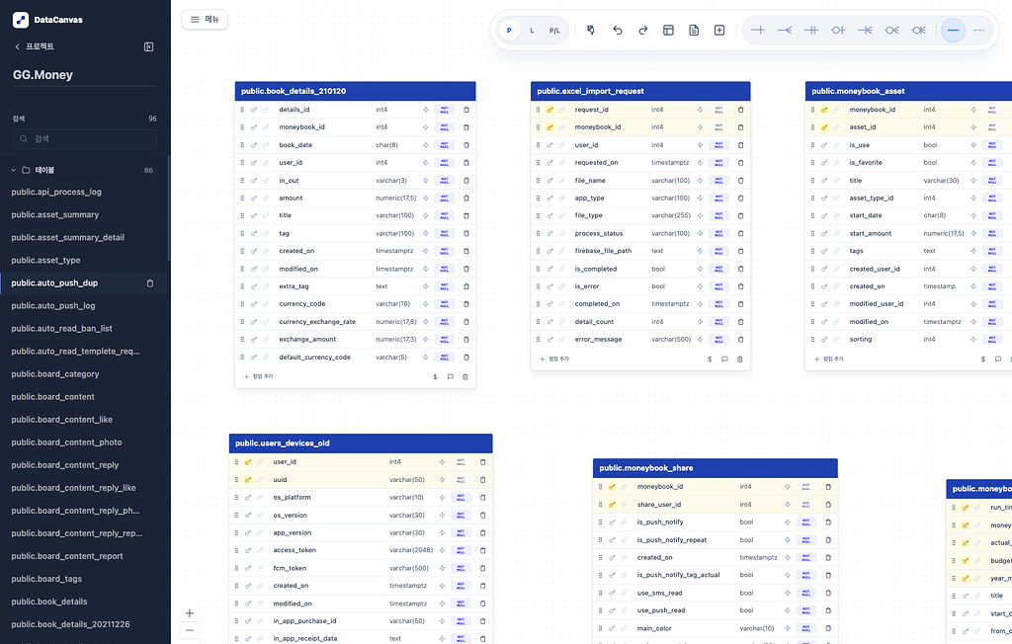Add a column to excel_import_request table

tap(555, 359)
